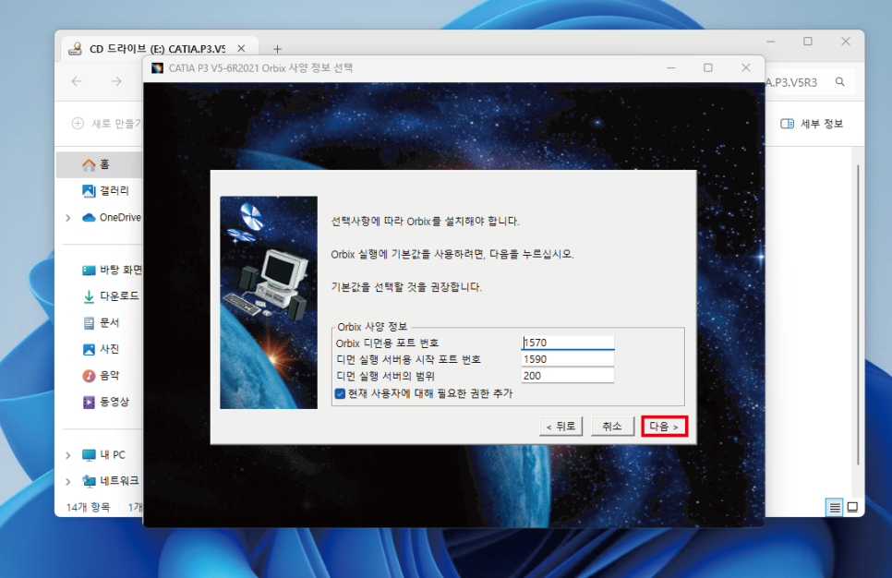Screen dimensions: 892x578
Task: Expand the 네트워크 tree node
Action: 68,481
